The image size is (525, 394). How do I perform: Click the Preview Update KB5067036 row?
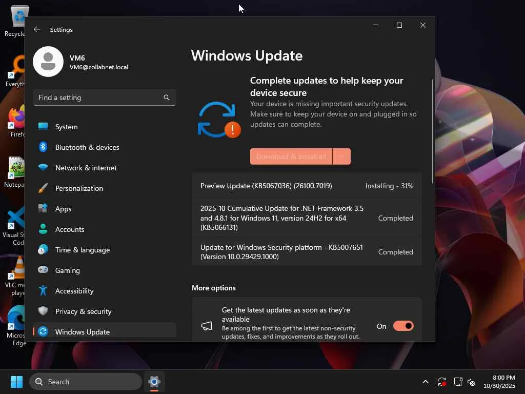click(307, 186)
